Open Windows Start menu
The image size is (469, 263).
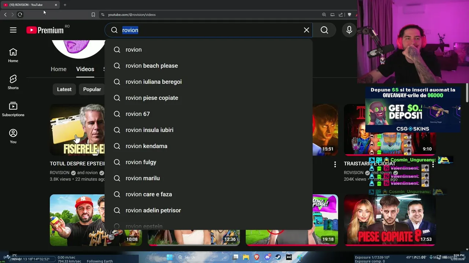[169, 257]
